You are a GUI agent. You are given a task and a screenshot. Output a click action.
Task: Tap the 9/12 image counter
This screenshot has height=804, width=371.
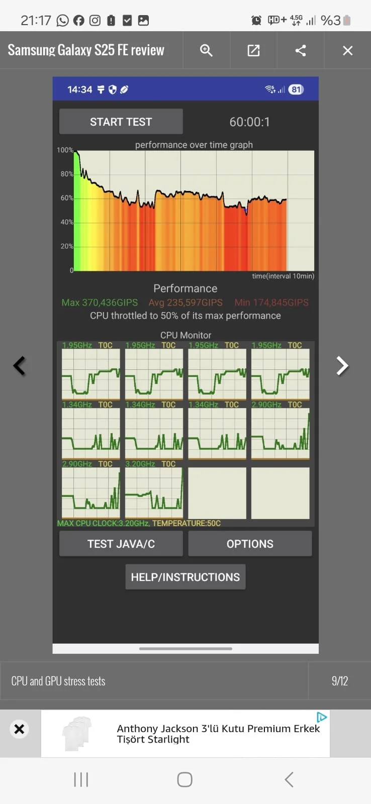[x=339, y=681]
